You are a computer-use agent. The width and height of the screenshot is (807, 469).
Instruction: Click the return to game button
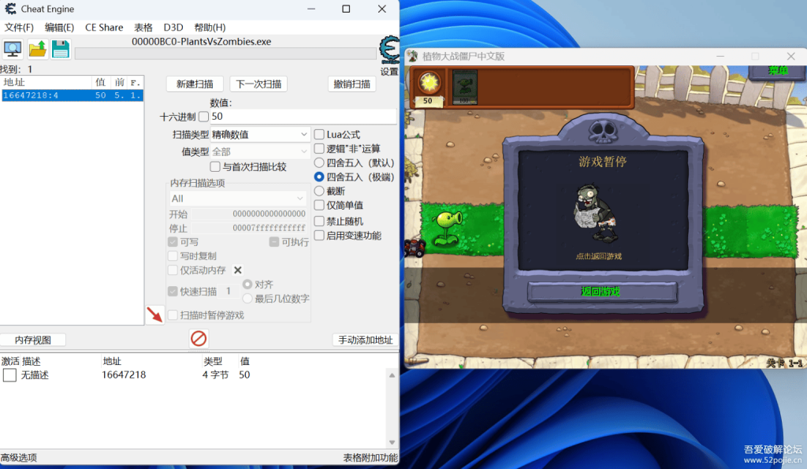[601, 292]
